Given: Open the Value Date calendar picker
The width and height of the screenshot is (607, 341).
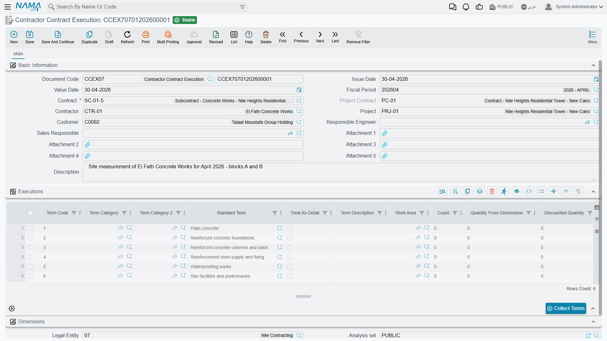Looking at the screenshot, I should coord(299,90).
